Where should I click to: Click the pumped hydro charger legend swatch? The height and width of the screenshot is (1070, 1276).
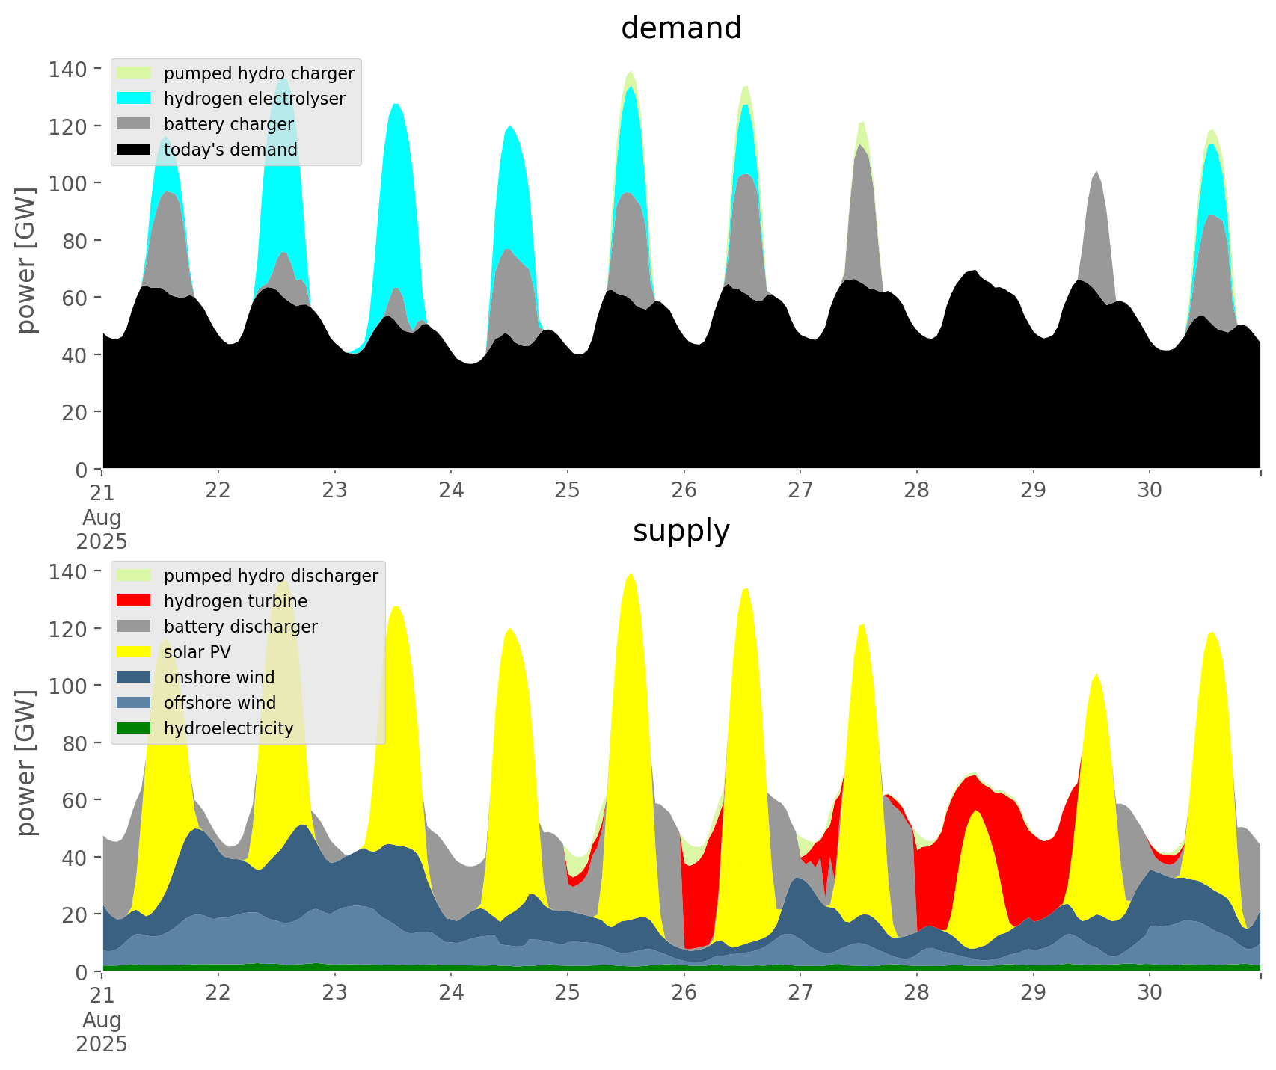point(133,73)
